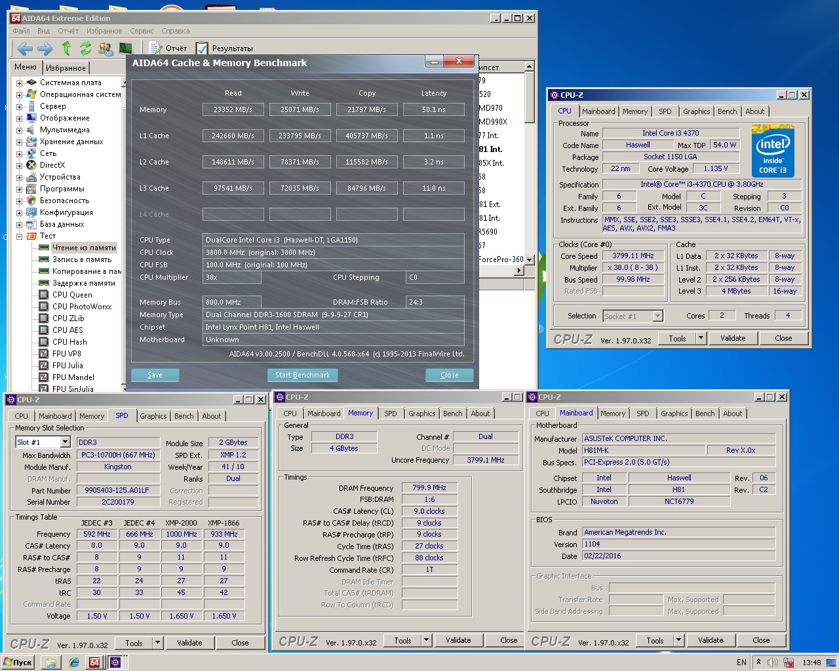839x671 pixels.
Task: Click the horizontal scrollbar right arrow in AIDA64
Action: (x=519, y=271)
